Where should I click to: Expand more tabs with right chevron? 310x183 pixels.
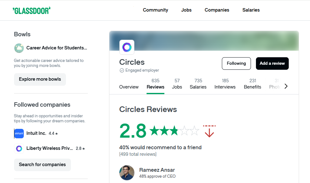tap(286, 86)
